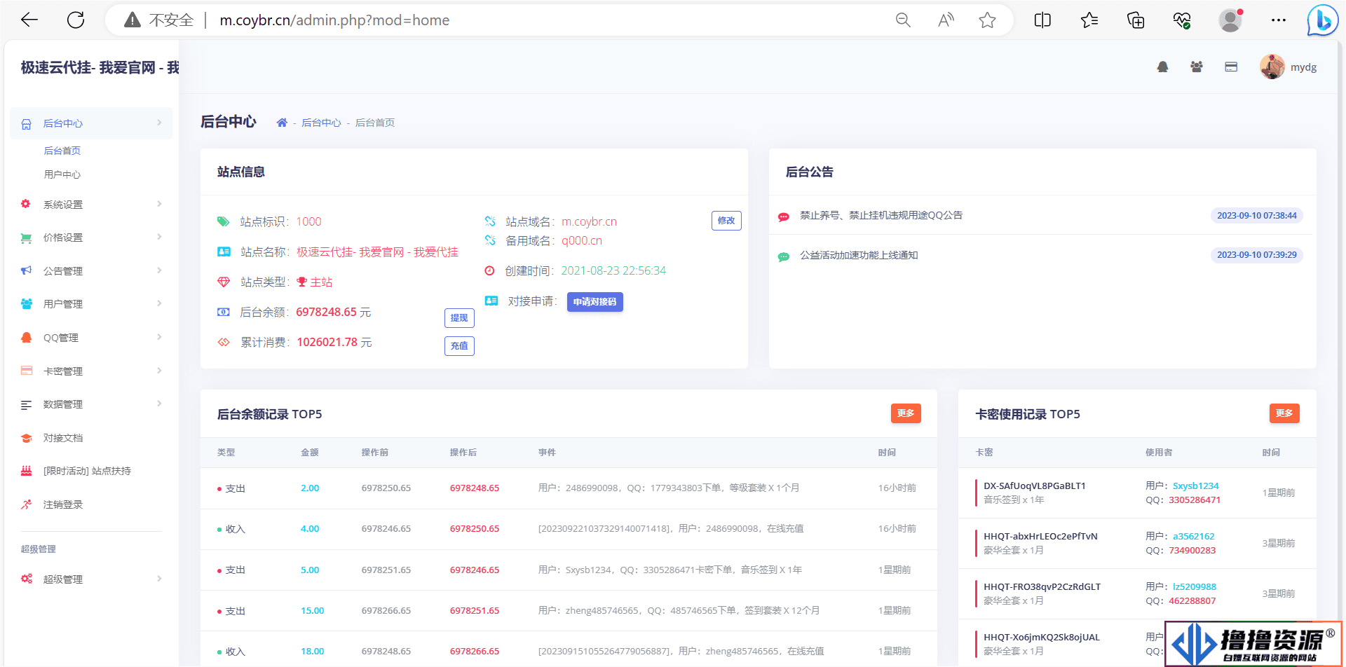Click timestamp 2023-09-10 07:38:44 badge

(1257, 215)
